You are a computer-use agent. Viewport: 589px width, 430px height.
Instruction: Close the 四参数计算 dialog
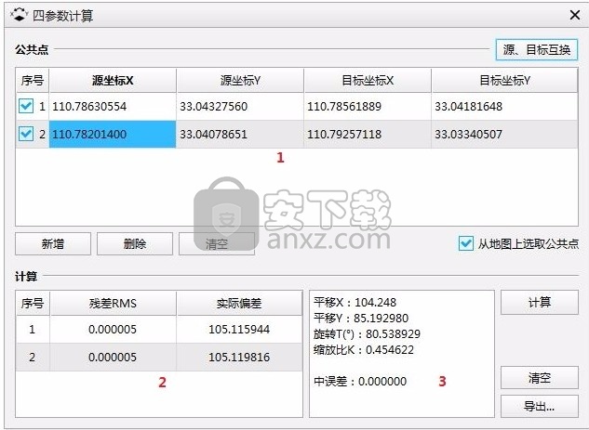(x=575, y=15)
